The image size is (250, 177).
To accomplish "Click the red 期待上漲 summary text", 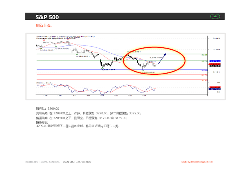I will coord(44,25).
